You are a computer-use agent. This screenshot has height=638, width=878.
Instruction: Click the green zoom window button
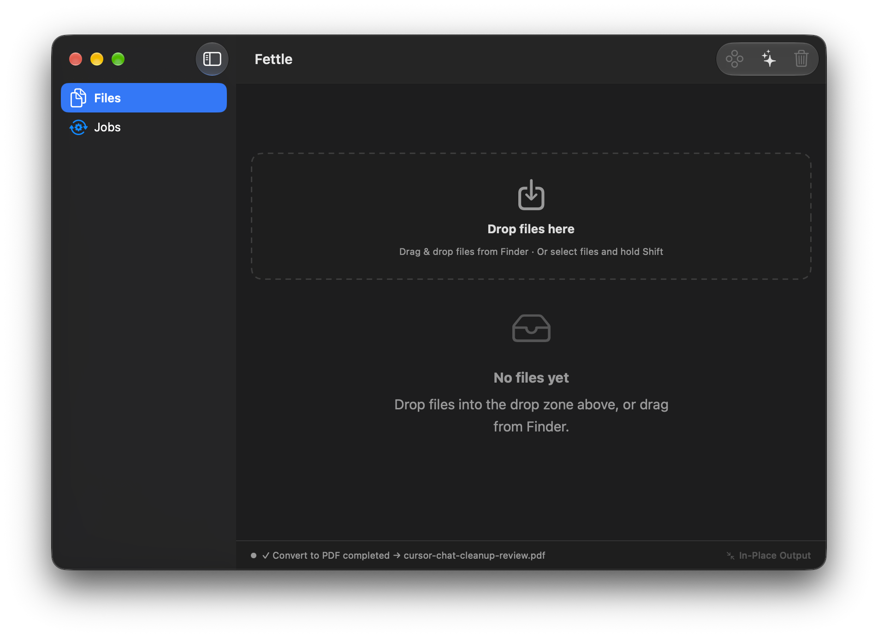(118, 59)
